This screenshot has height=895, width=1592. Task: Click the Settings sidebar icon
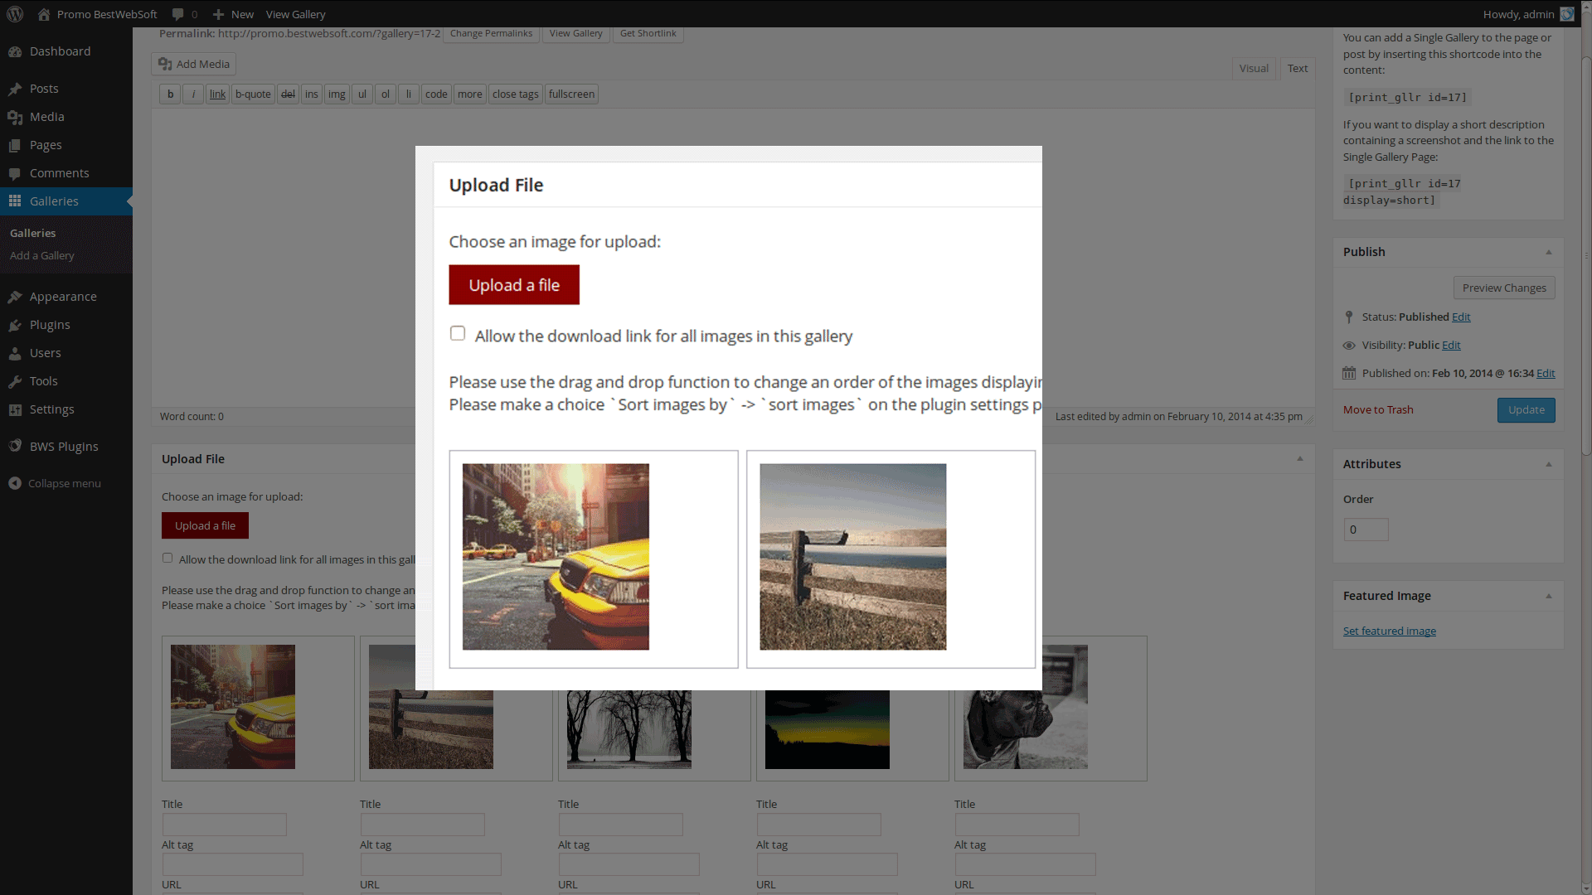(x=15, y=409)
